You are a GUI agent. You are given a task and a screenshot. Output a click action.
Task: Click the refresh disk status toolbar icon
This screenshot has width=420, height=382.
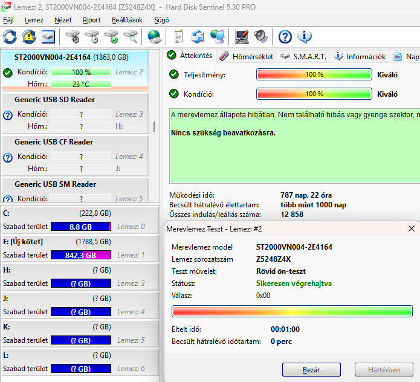tap(10, 37)
